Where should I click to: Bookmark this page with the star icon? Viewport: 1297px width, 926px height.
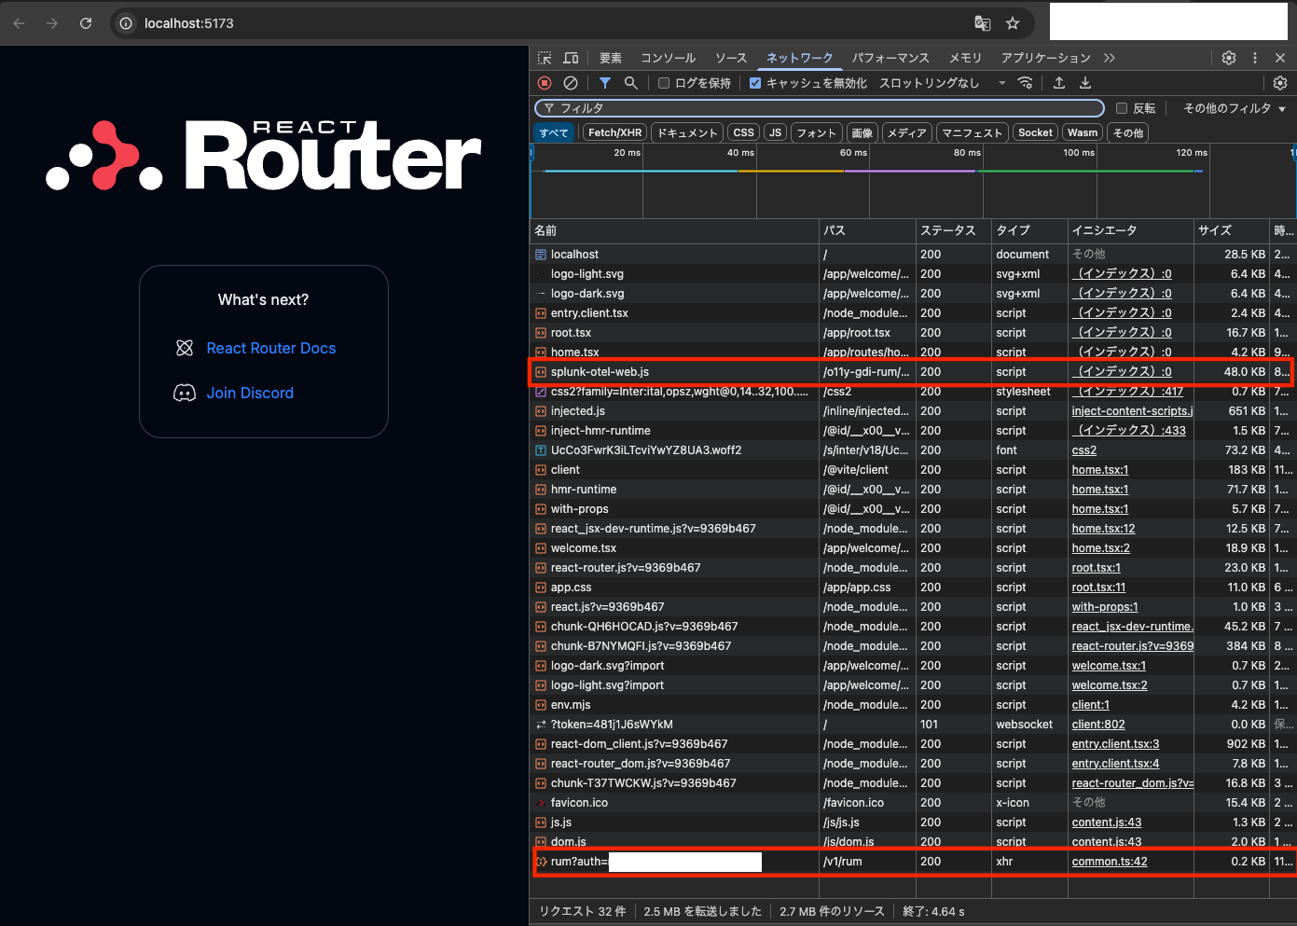tap(1013, 23)
